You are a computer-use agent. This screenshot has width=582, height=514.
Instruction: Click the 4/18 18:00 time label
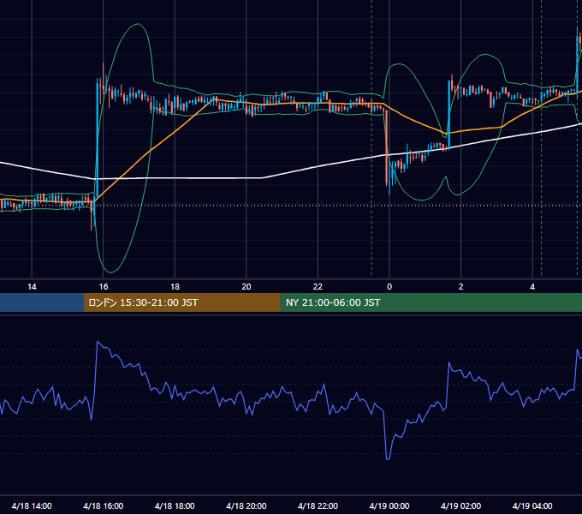coord(175,505)
